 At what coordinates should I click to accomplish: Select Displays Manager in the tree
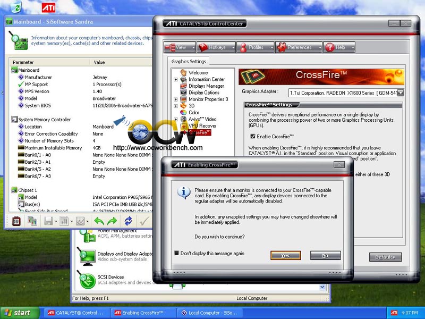[x=206, y=86]
